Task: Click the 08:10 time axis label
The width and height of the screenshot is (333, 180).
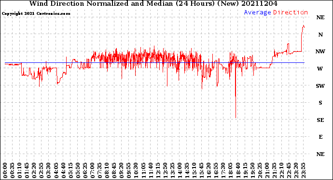Action: tap(107, 170)
